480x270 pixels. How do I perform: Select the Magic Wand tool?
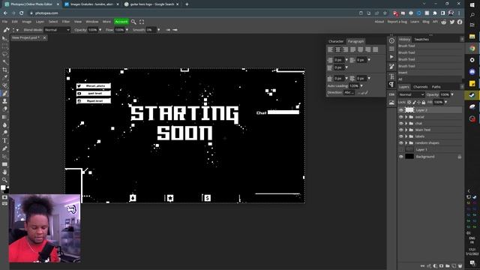(4, 62)
